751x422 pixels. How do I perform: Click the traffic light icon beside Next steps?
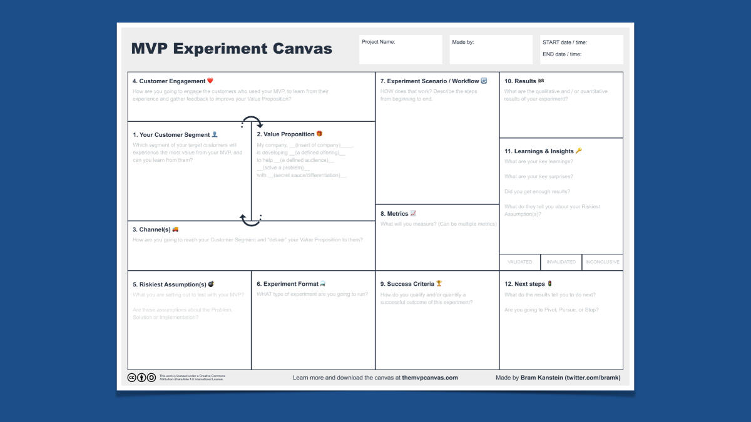(x=549, y=284)
